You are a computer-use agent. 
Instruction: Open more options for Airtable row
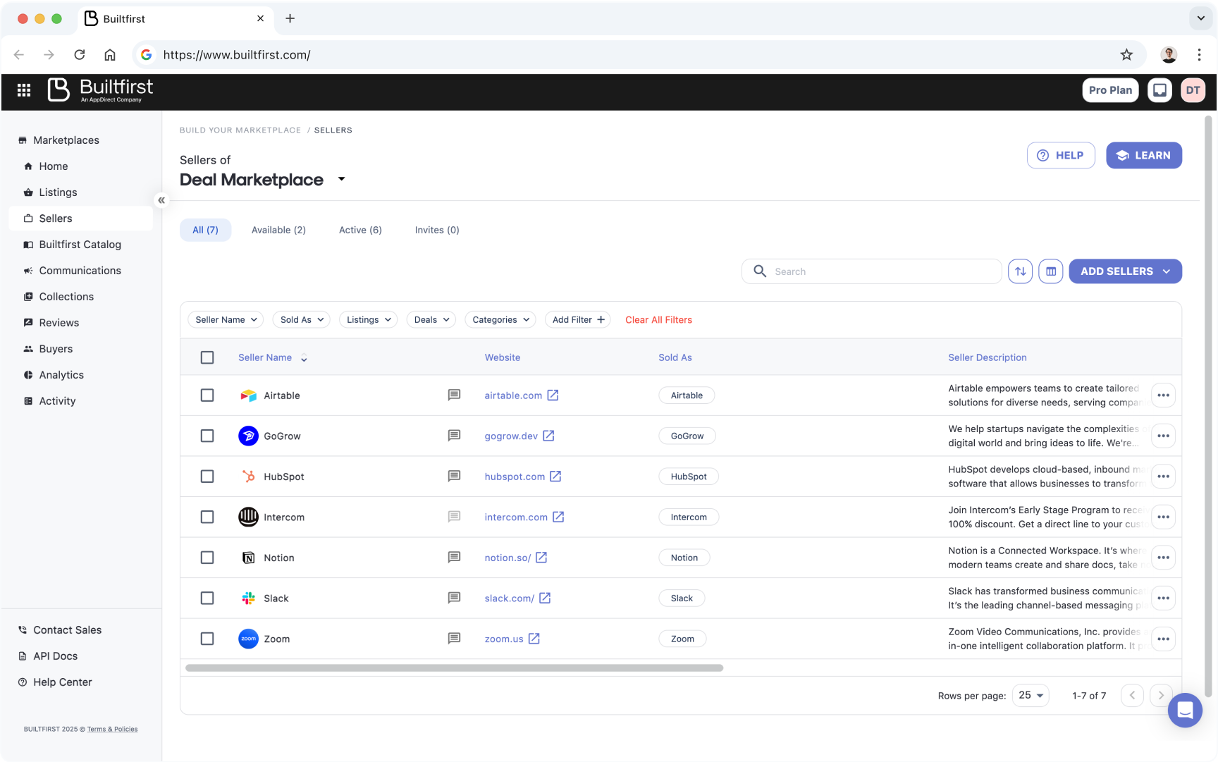[1163, 395]
